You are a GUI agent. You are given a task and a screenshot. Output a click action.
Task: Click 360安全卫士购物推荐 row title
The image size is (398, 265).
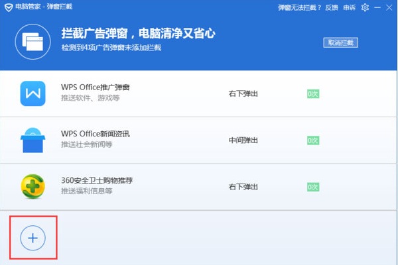pos(97,181)
